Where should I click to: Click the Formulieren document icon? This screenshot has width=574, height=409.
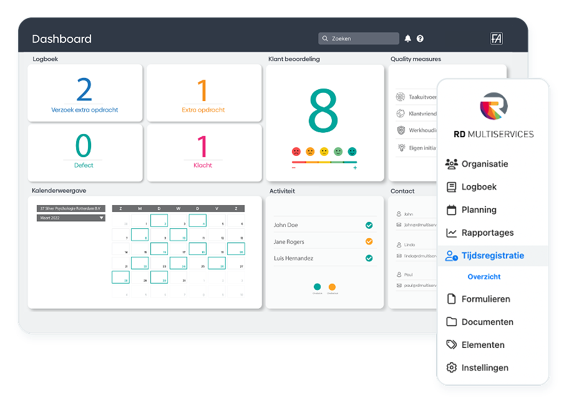tap(451, 299)
